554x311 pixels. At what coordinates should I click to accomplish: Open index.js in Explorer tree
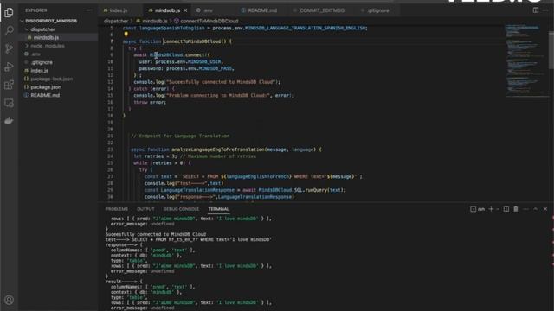tap(39, 71)
